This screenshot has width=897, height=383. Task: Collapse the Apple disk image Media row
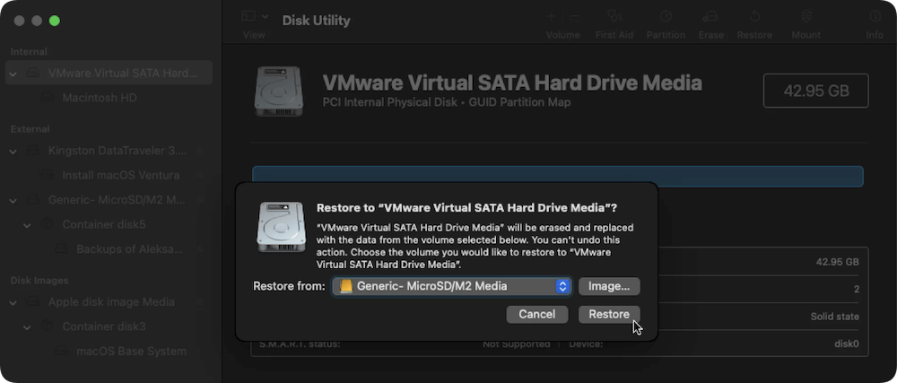pyautogui.click(x=13, y=302)
